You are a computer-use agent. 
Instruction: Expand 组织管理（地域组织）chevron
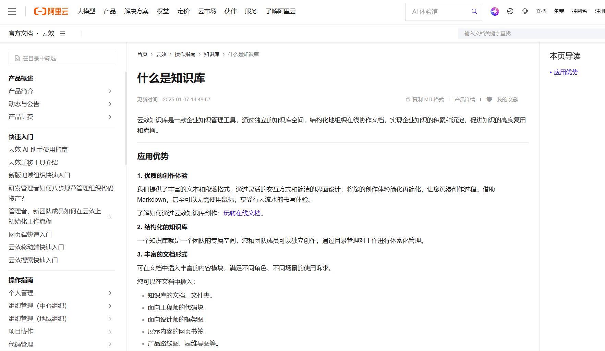[110, 319]
